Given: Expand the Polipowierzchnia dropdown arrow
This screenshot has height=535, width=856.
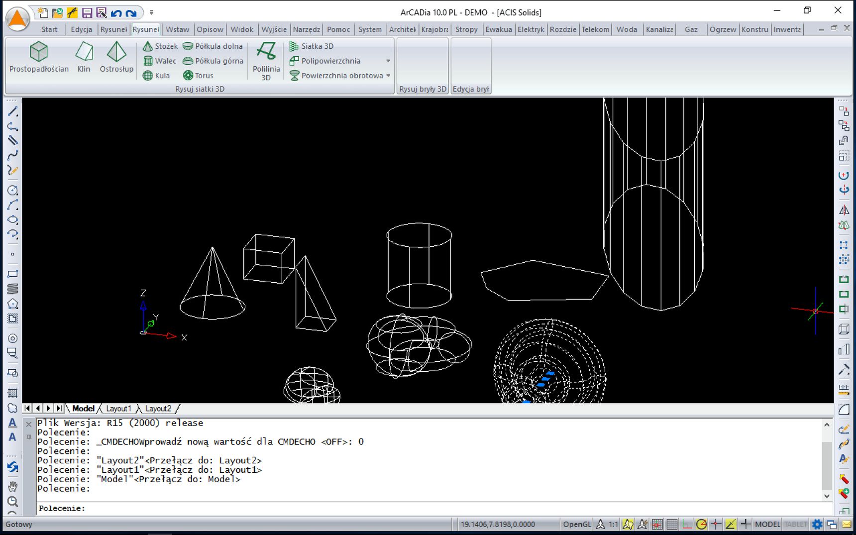Looking at the screenshot, I should [x=388, y=61].
